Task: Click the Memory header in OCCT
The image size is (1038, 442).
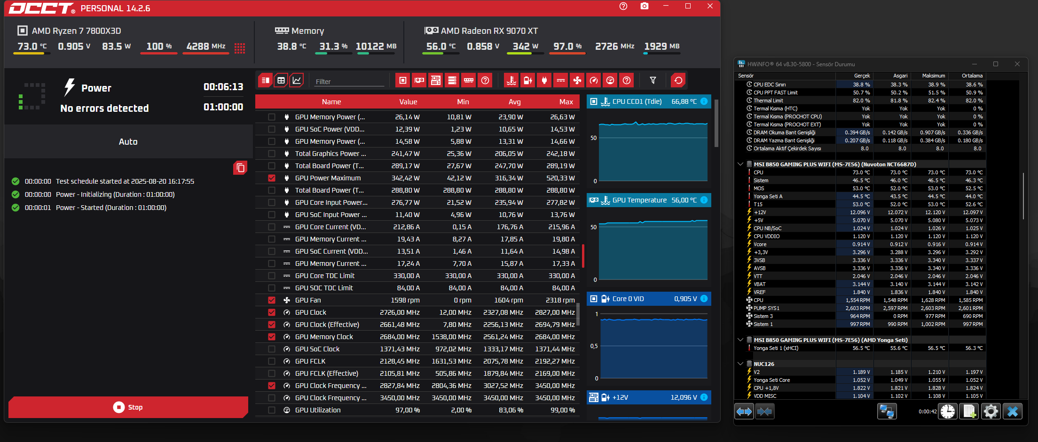Action: pyautogui.click(x=299, y=31)
